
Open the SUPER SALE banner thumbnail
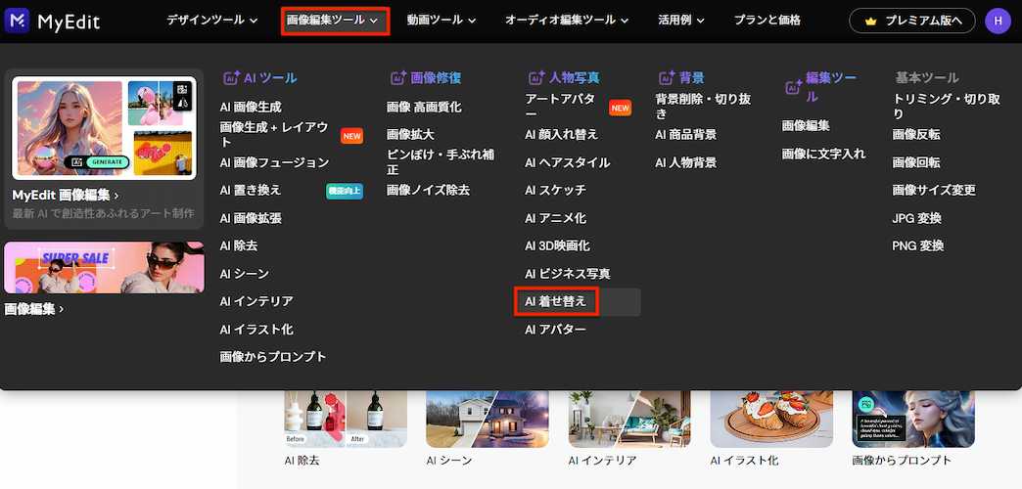pos(105,268)
